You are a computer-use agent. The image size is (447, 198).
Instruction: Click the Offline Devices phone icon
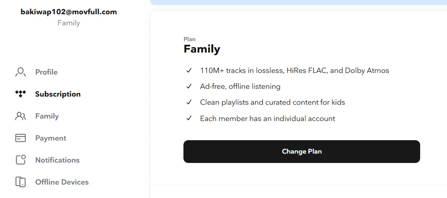(x=20, y=182)
